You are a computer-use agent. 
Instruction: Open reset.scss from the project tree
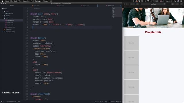[10, 23]
